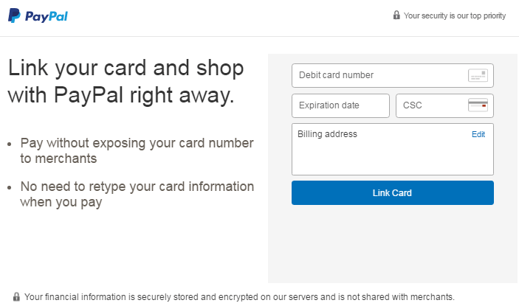Click the card-back icon in the CSC field

[x=478, y=105]
